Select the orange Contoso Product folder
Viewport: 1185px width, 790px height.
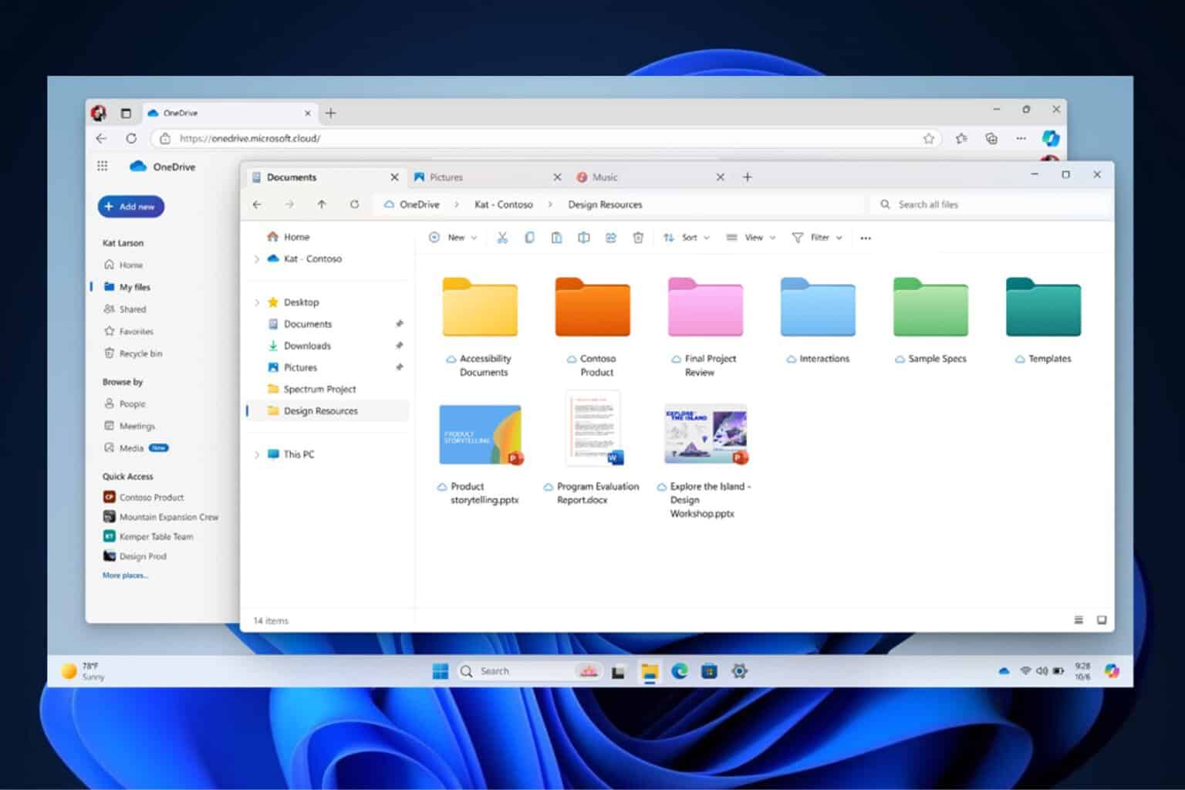[x=592, y=327]
